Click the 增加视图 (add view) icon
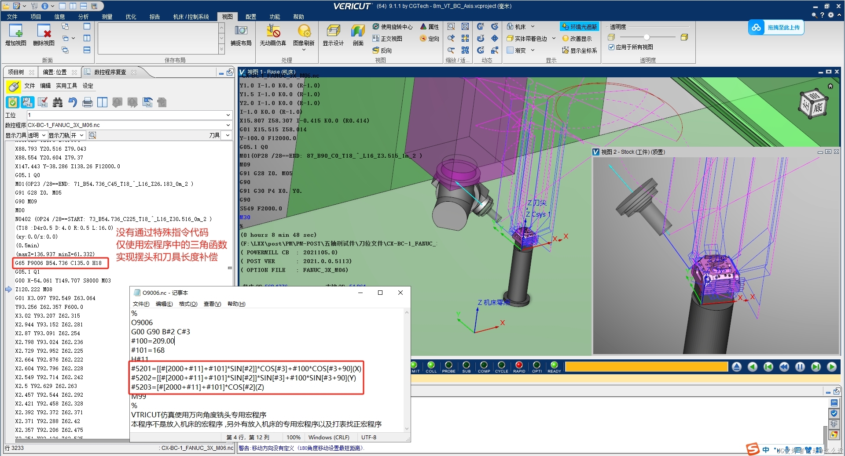Screen dimensions: 845x456 click(x=16, y=31)
